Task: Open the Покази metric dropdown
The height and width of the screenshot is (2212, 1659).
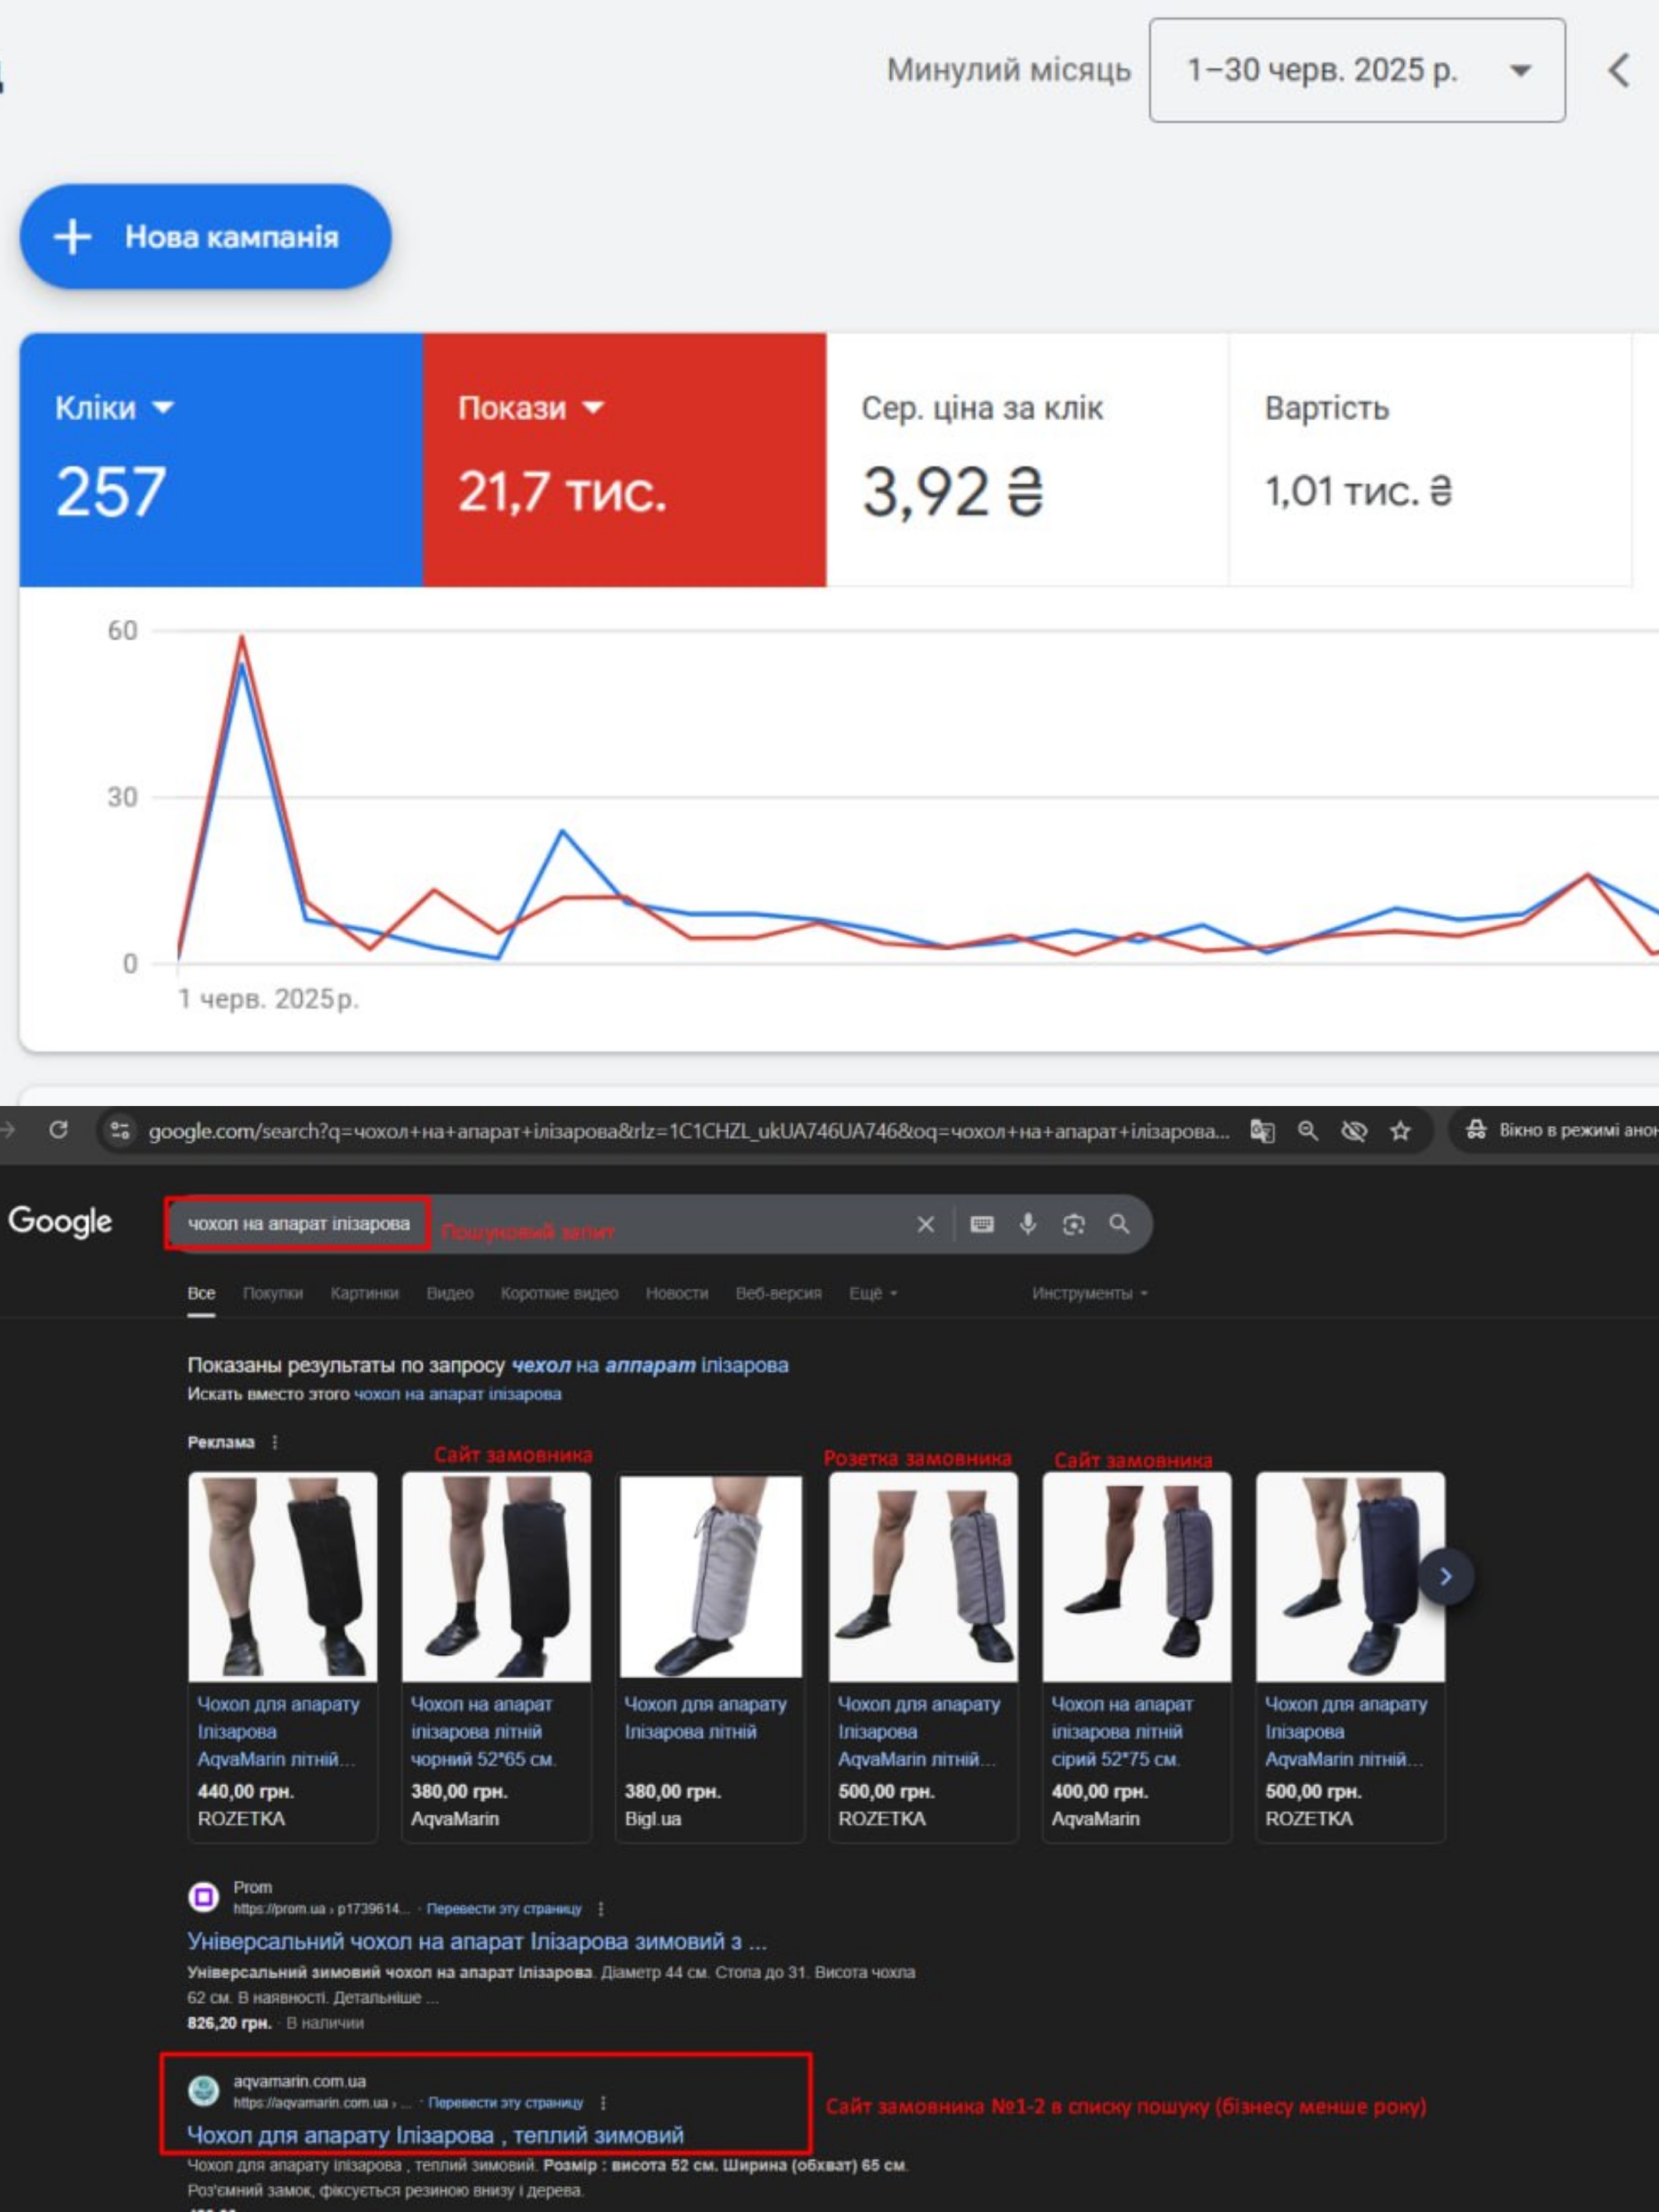Action: (531, 408)
